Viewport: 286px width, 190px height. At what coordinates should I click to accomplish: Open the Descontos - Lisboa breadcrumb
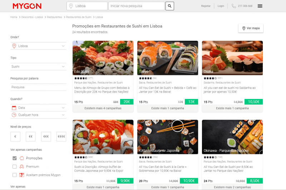tap(32, 17)
